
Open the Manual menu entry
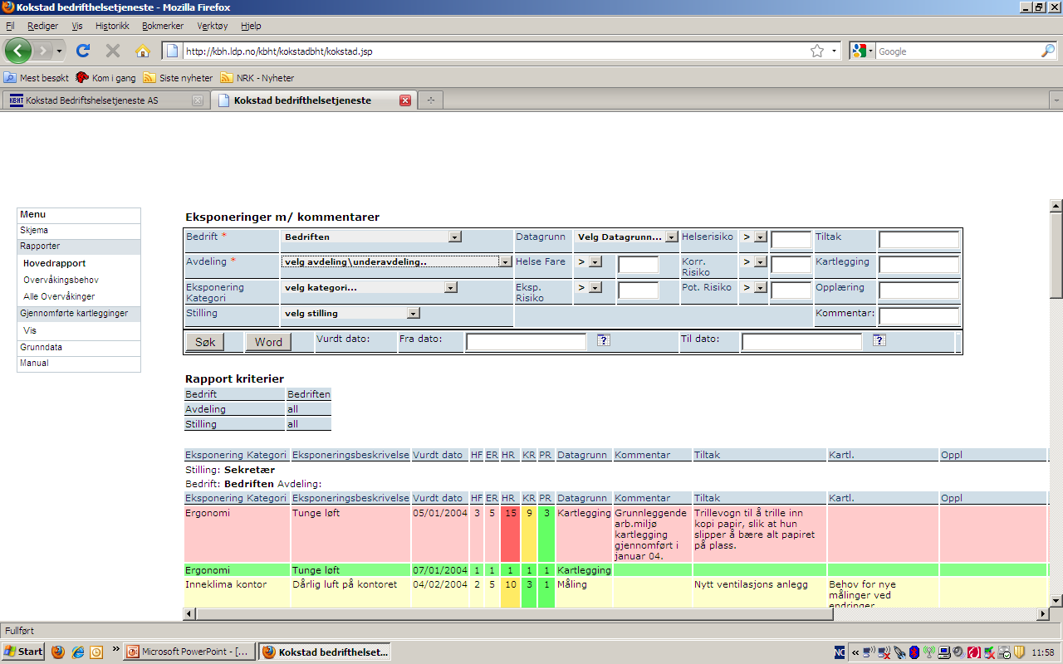pyautogui.click(x=79, y=364)
